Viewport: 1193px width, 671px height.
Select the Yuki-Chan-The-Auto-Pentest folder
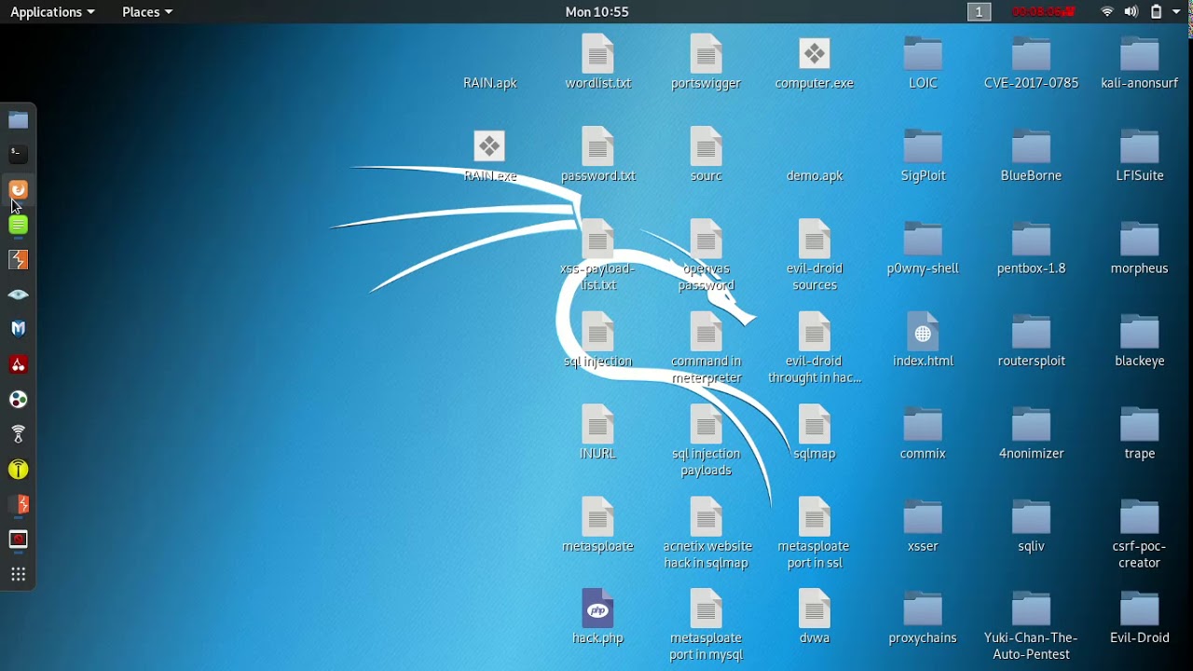[1031, 625]
